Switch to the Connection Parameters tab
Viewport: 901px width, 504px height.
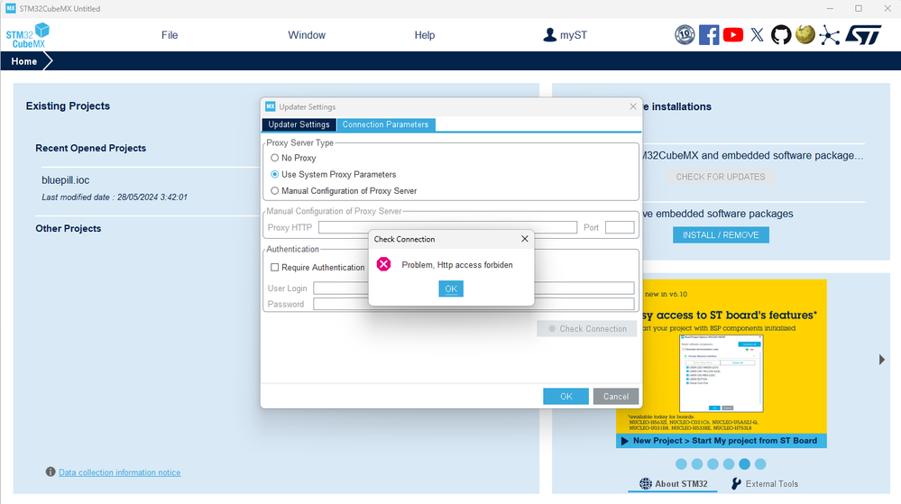386,124
